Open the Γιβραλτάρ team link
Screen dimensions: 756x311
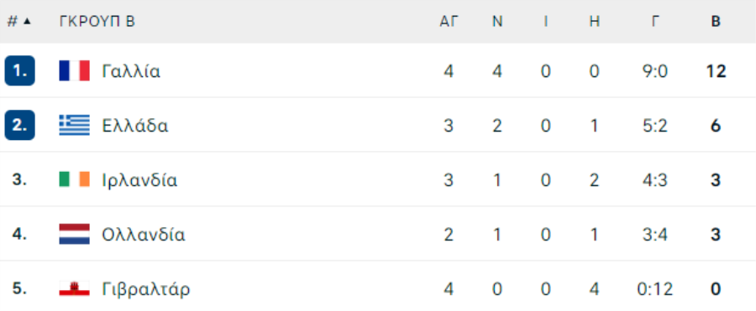tap(146, 289)
